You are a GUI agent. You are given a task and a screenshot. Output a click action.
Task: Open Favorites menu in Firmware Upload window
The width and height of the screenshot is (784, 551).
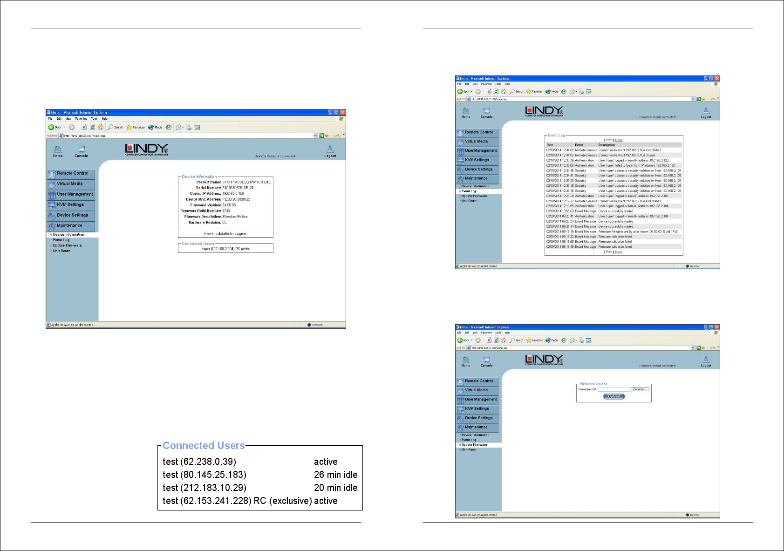point(486,333)
